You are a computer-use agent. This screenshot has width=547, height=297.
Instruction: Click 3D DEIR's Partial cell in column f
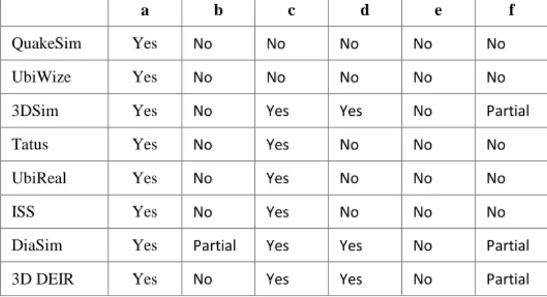coord(508,279)
